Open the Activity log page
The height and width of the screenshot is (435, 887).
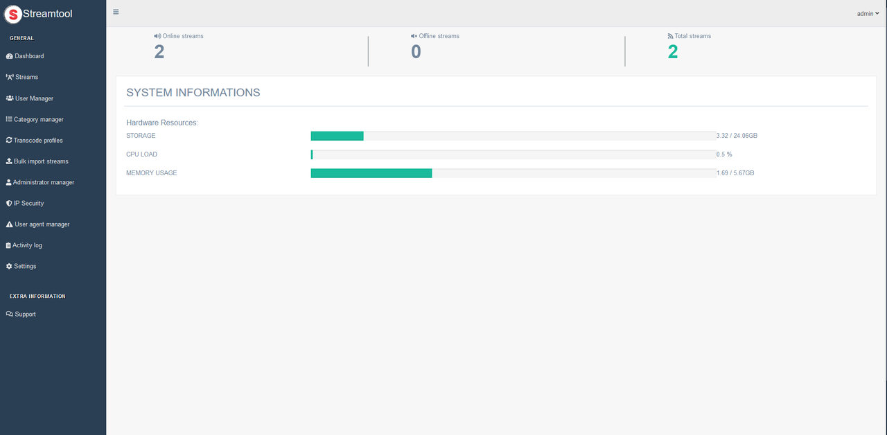coord(27,245)
